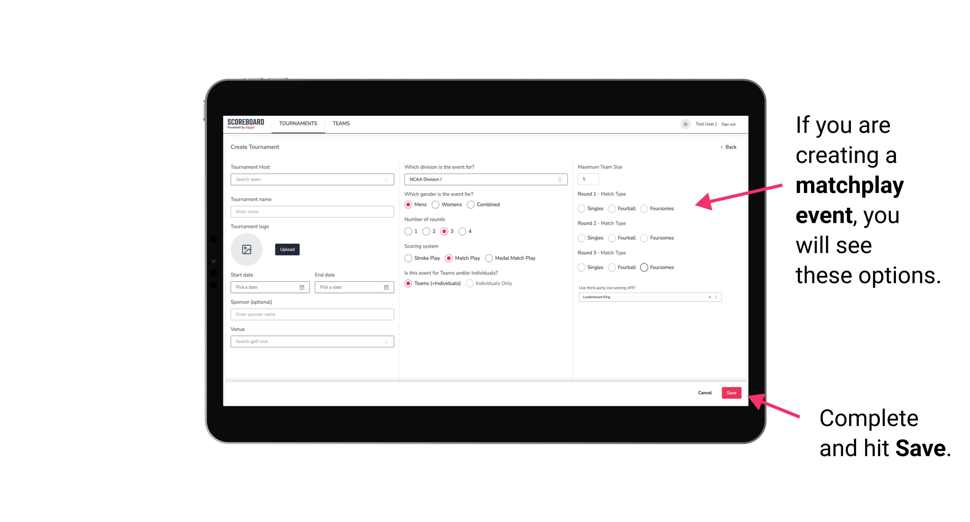The image size is (970, 522).
Task: Click the Venue search dropdown icon
Action: click(x=385, y=341)
